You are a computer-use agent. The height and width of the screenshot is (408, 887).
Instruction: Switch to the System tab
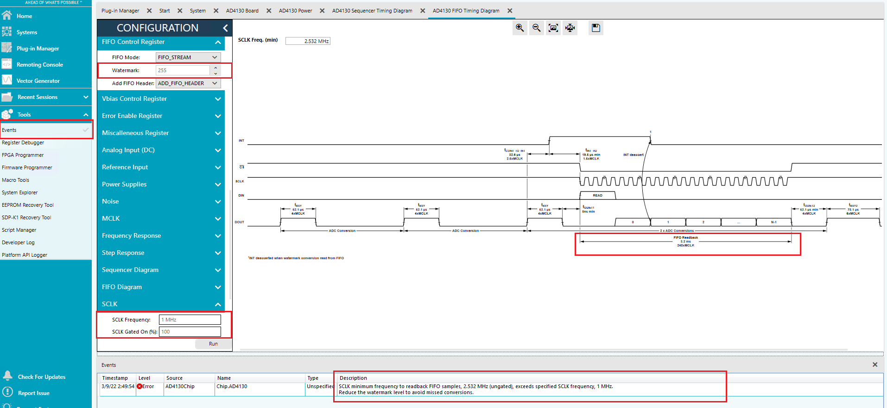(198, 11)
